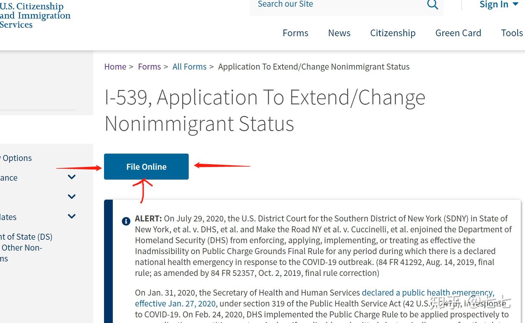The image size is (525, 323).
Task: Go to Home breadcrumb link
Action: coord(115,67)
